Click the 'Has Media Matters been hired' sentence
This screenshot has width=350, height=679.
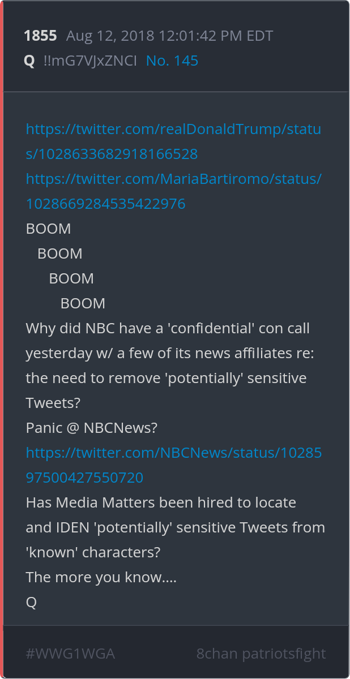[x=176, y=527]
